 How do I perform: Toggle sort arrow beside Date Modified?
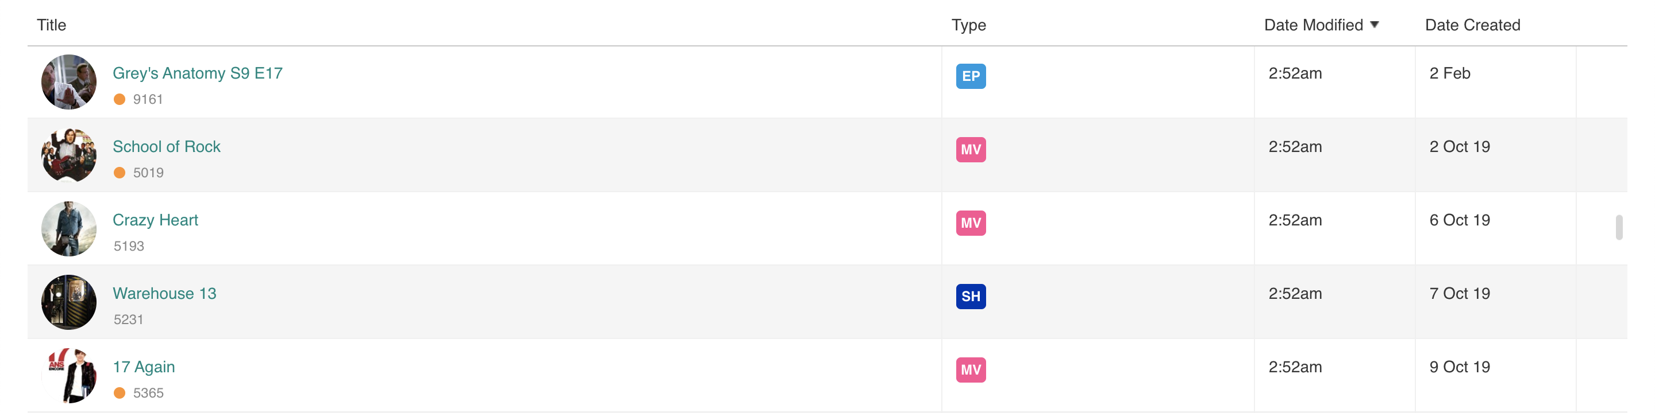[x=1374, y=25]
